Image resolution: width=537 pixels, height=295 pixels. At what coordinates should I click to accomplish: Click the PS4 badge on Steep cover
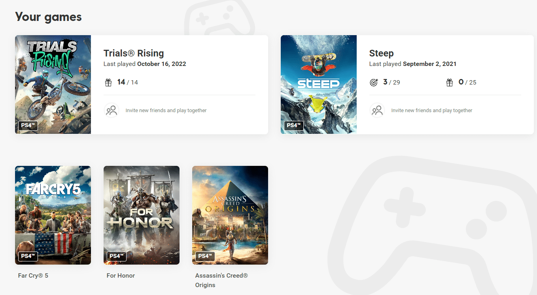(294, 126)
